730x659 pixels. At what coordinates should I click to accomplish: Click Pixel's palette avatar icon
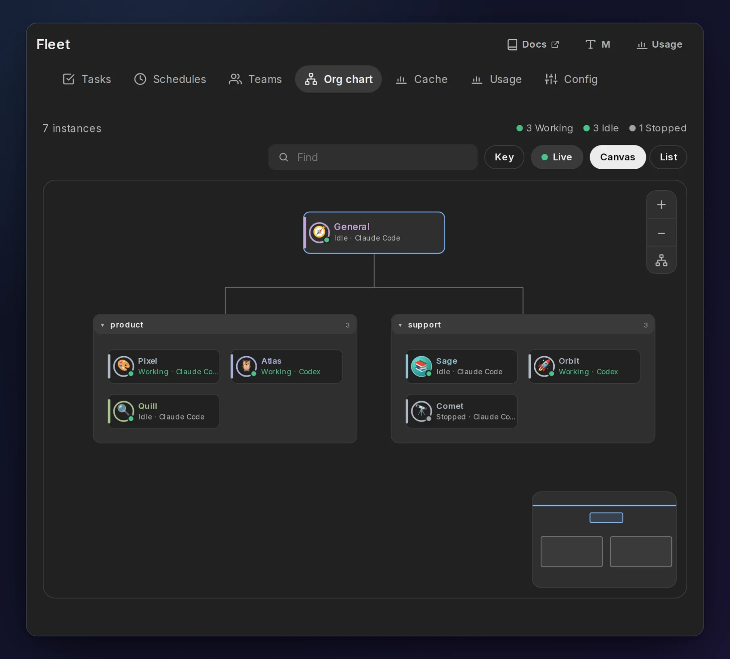[124, 366]
